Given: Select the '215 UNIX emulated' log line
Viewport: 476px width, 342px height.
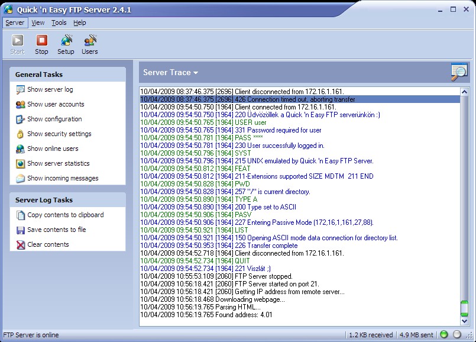Looking at the screenshot, I should point(300,161).
